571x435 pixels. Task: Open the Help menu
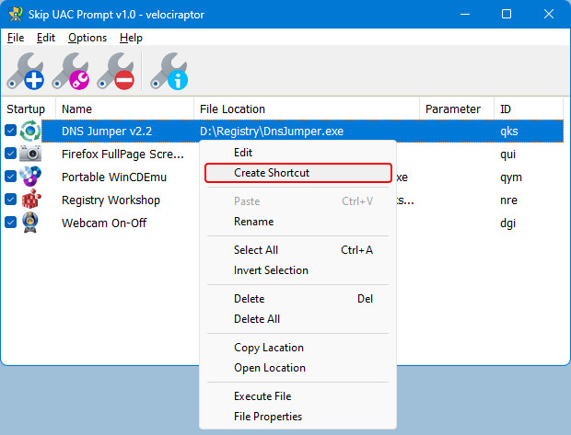coord(131,38)
